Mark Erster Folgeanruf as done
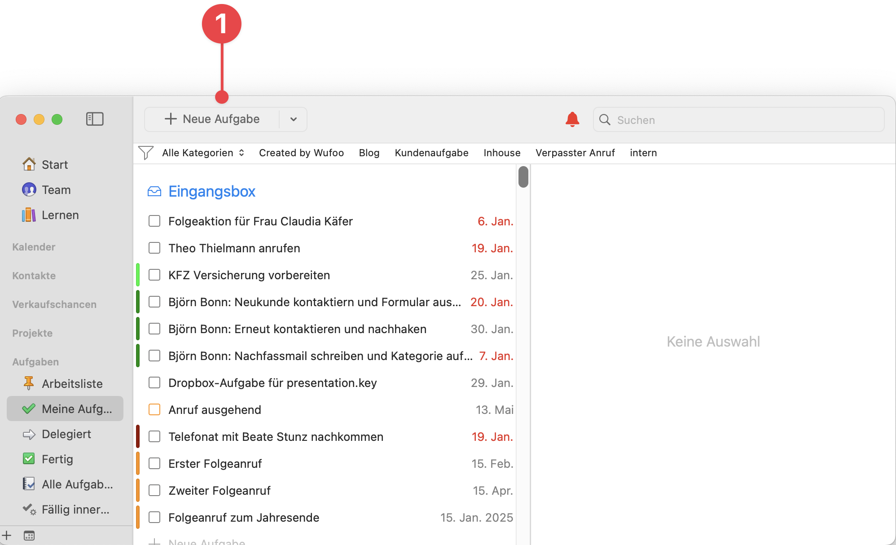 point(154,463)
